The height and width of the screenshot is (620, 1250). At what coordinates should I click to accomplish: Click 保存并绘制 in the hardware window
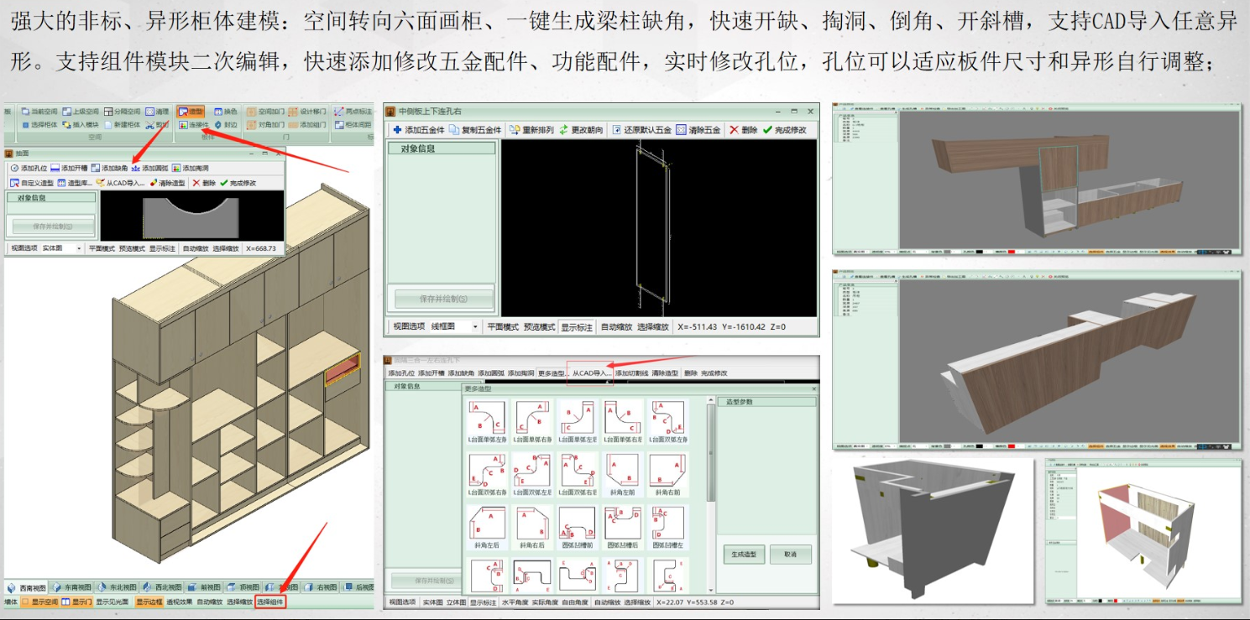point(444,299)
